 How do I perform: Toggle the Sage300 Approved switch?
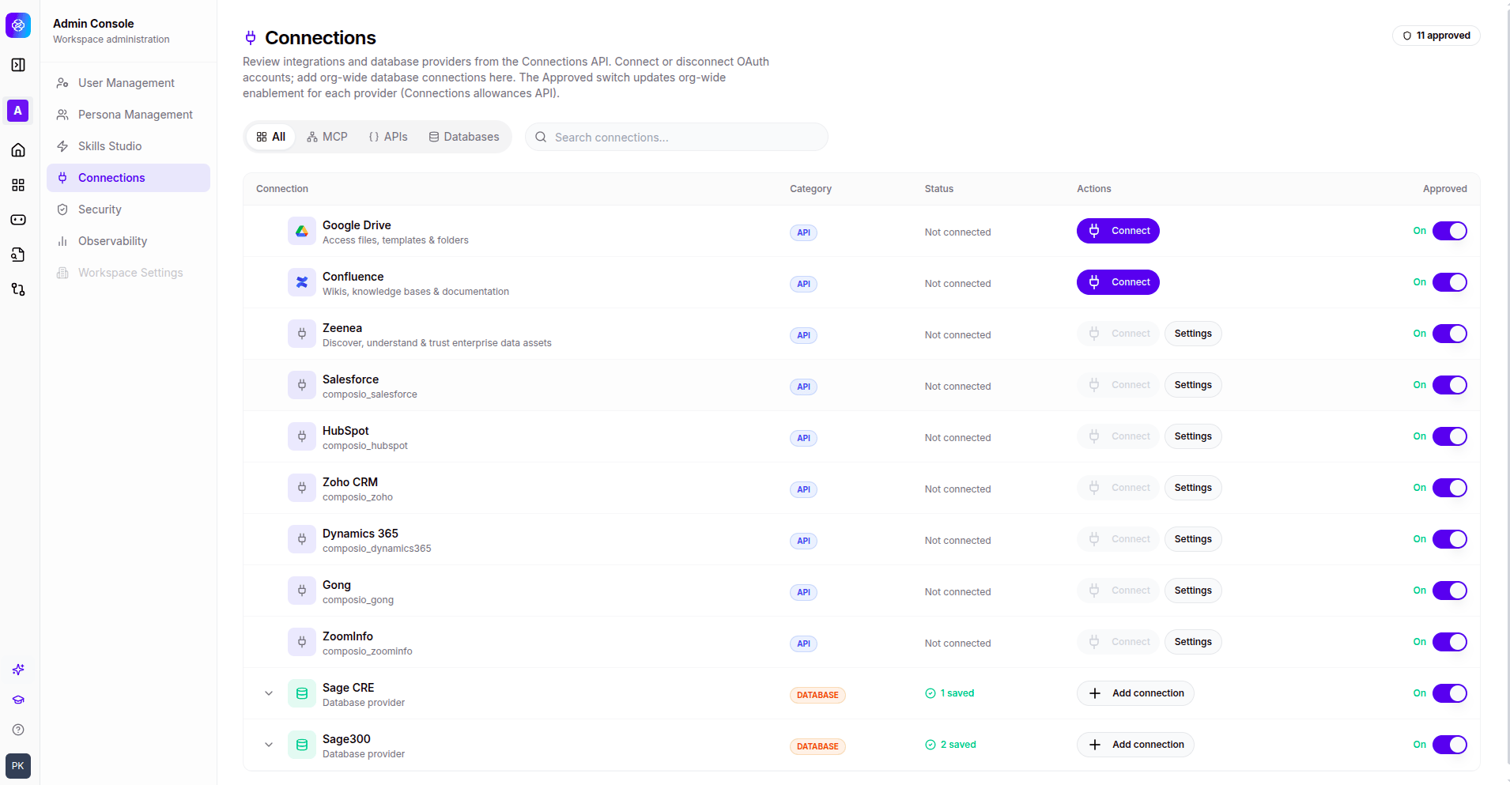(x=1450, y=745)
